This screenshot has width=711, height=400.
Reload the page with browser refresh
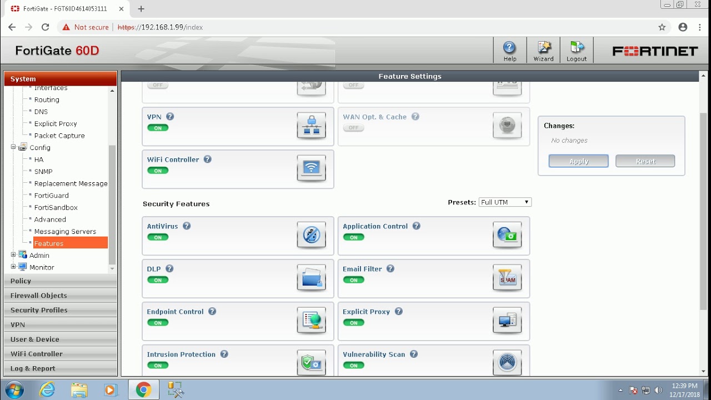pyautogui.click(x=46, y=27)
